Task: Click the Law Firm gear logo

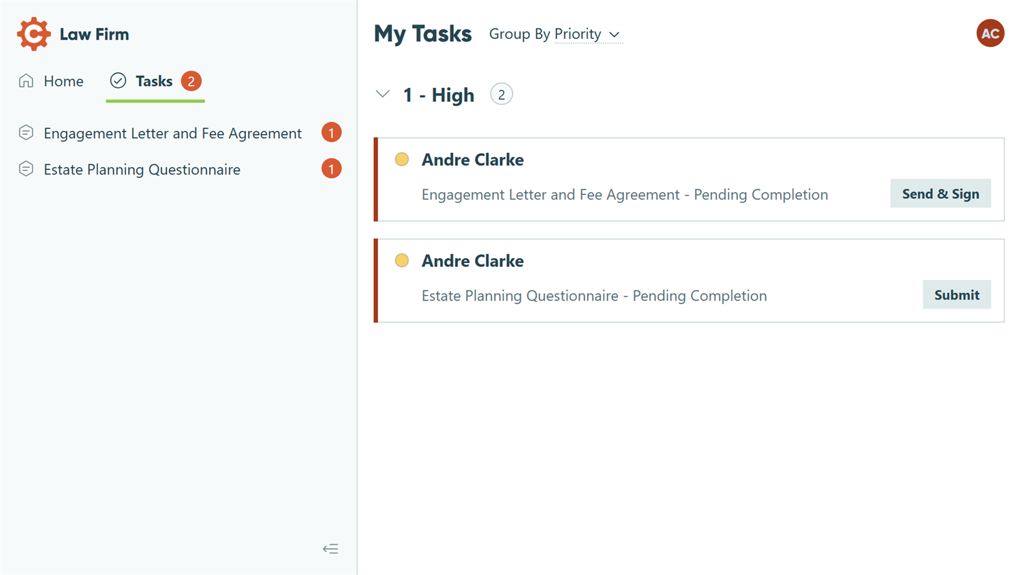Action: [32, 33]
